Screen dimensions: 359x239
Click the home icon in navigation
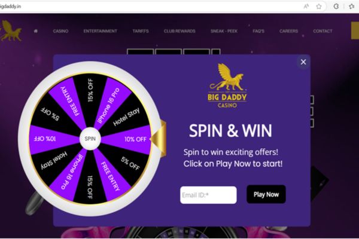pos(36,31)
